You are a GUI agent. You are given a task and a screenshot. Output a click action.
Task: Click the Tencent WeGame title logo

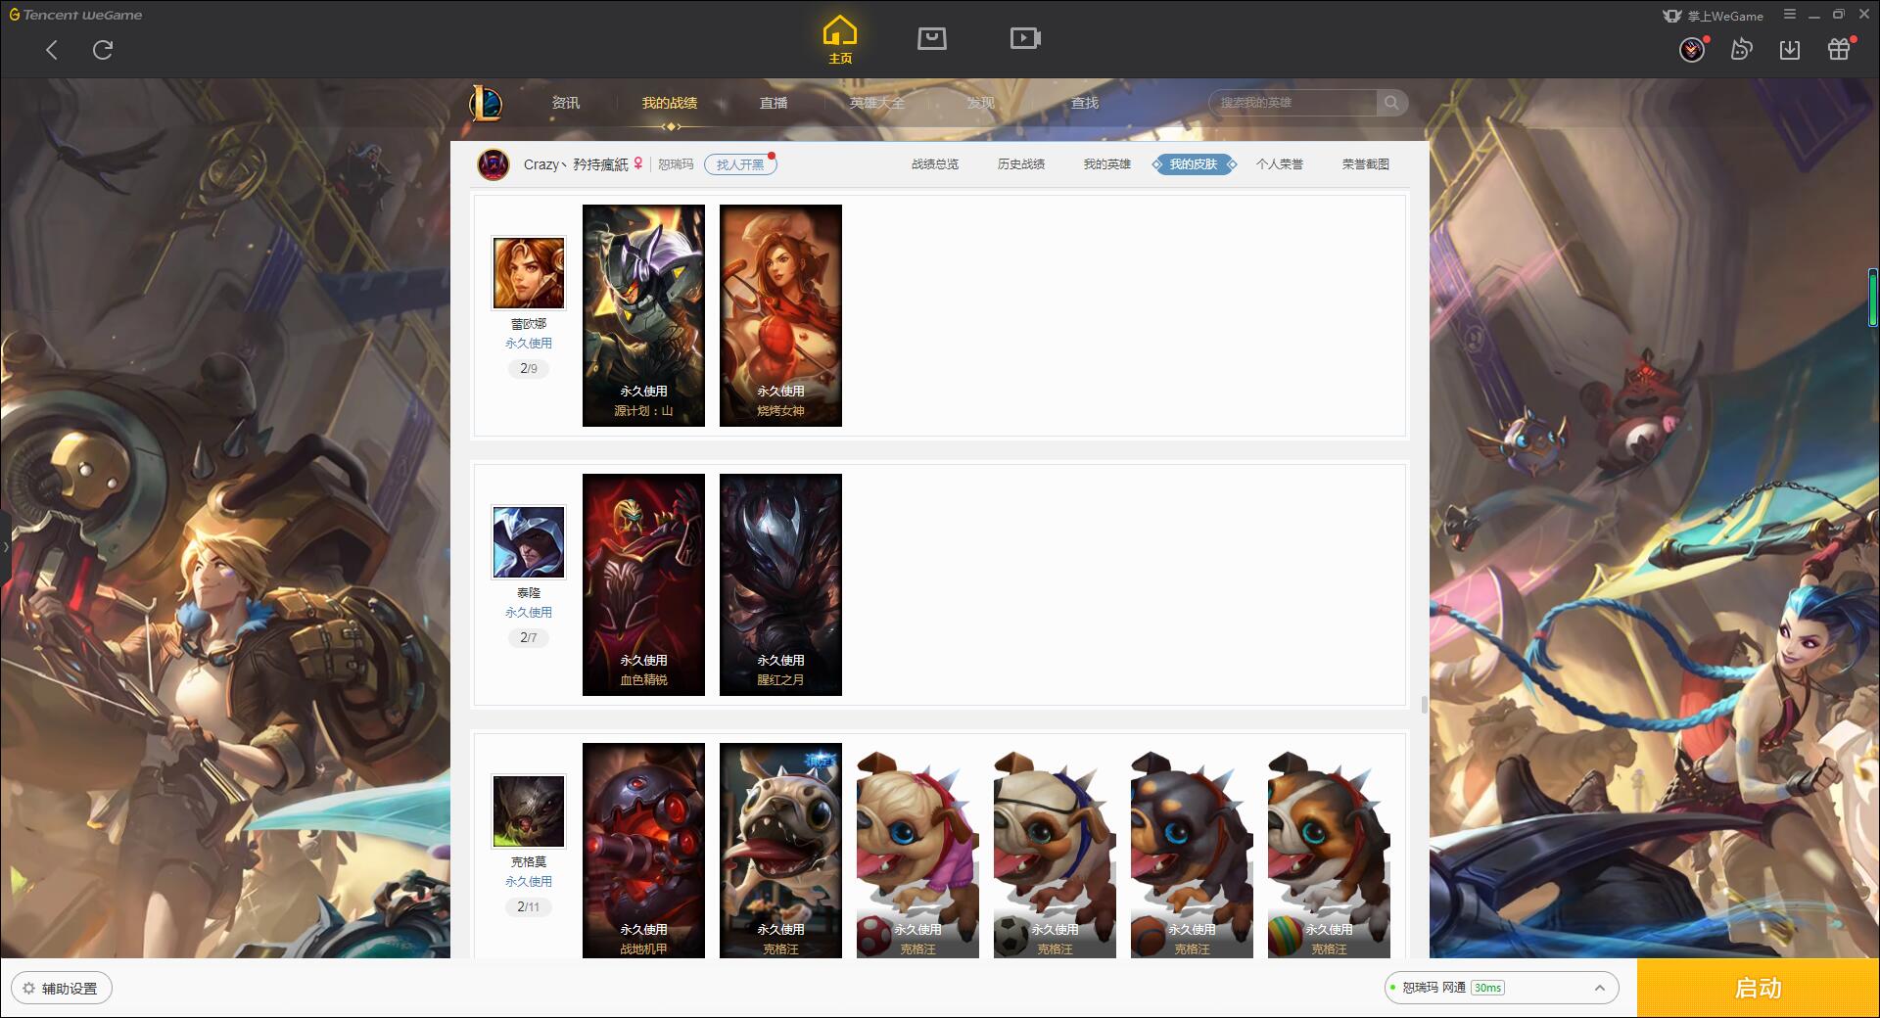75,15
